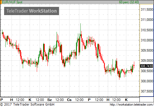Click the orange marker beside EUR/HUF title
The height and width of the screenshot is (107, 154).
(x=1, y=2)
